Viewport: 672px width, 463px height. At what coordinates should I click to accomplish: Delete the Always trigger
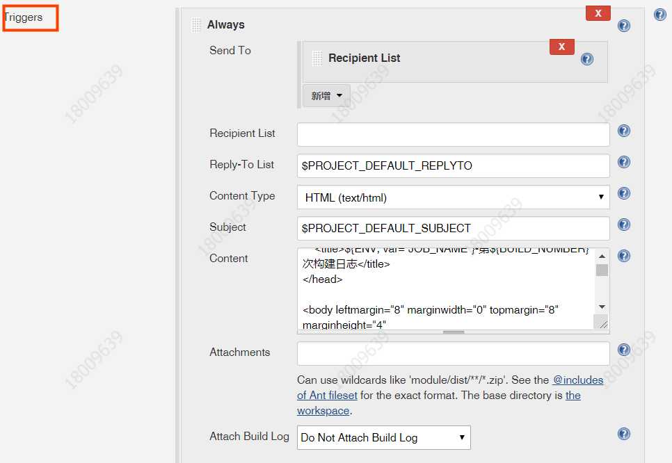598,13
